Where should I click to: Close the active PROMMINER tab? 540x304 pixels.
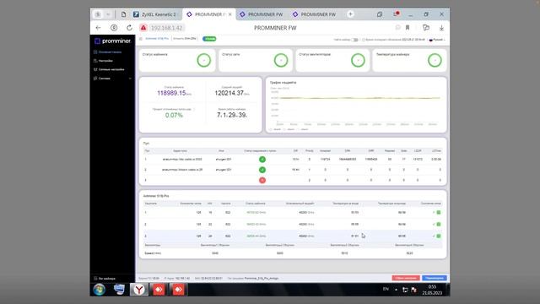(230, 14)
